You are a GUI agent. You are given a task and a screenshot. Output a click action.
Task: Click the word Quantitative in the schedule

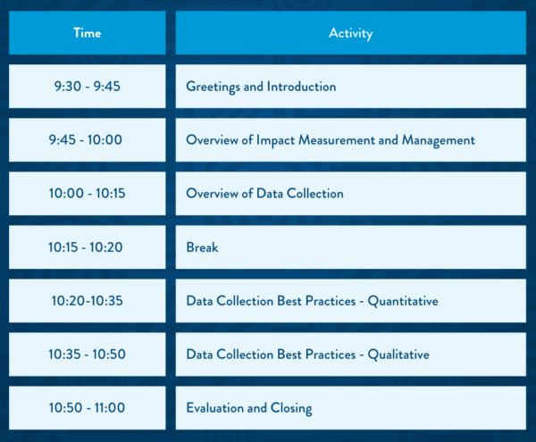click(403, 301)
